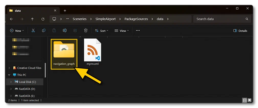Open a new tab with plus
This screenshot has height=108, width=258.
click(x=65, y=11)
